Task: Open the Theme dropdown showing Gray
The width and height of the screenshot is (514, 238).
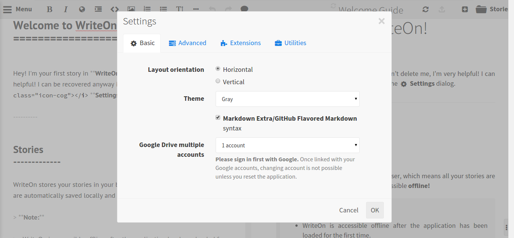Action: click(x=287, y=99)
